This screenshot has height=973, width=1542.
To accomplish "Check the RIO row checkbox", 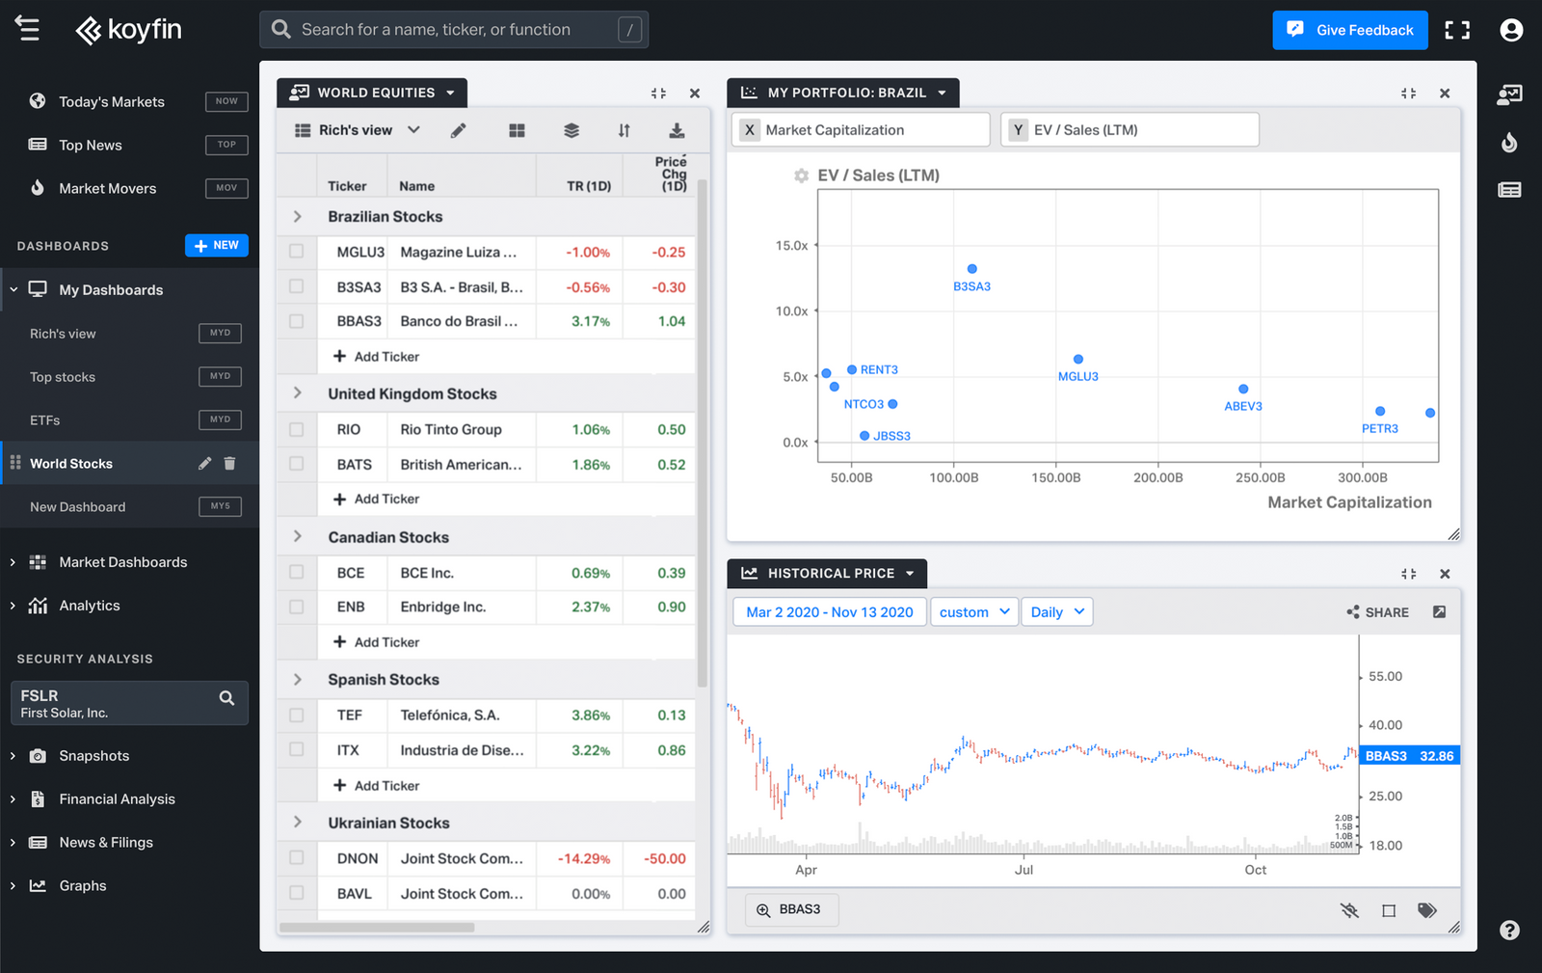I will [296, 429].
